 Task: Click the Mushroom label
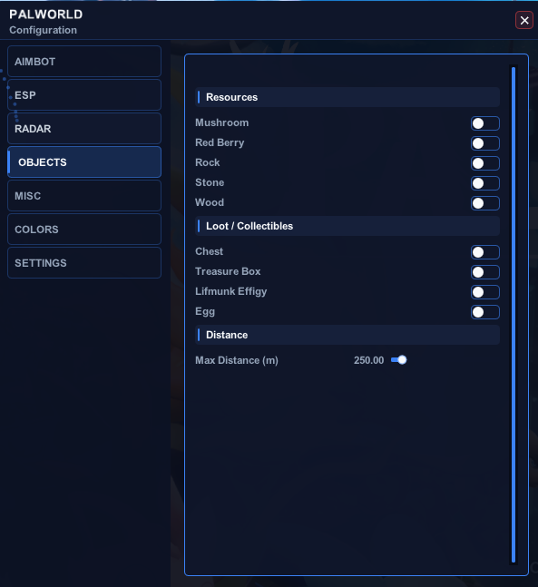[x=221, y=122]
